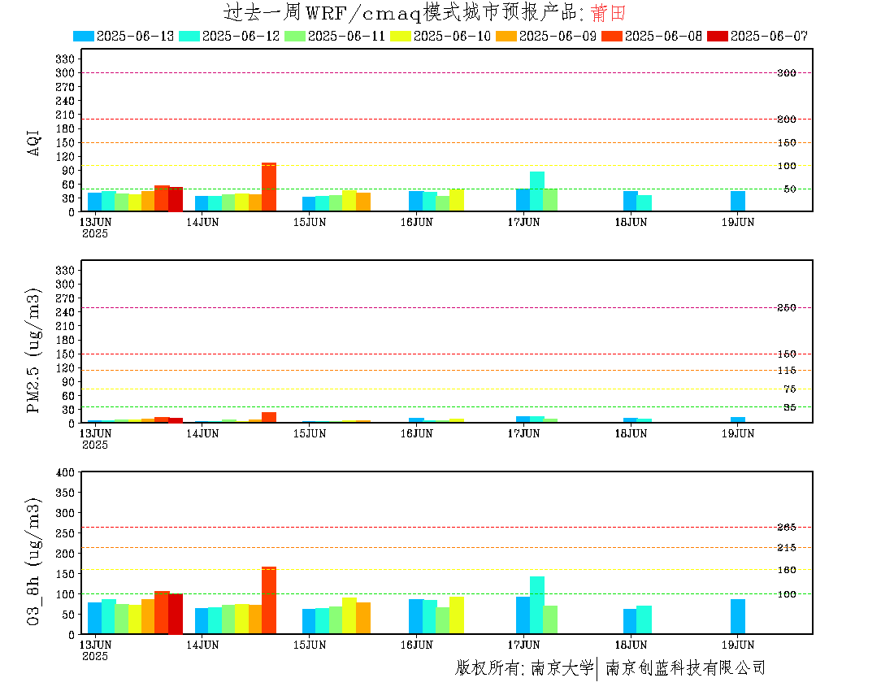Viewport: 894px width, 691px height.
Task: Click the 2025-06-11 green legend swatch
Action: coord(295,36)
